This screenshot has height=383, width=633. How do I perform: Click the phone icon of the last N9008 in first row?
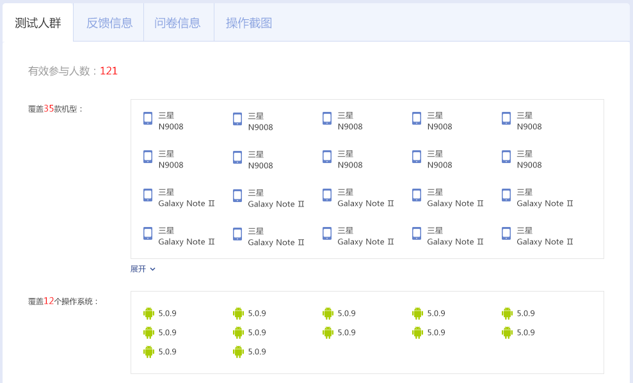[x=506, y=118]
